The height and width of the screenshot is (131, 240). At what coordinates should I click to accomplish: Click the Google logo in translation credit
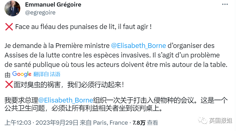coord(22,74)
